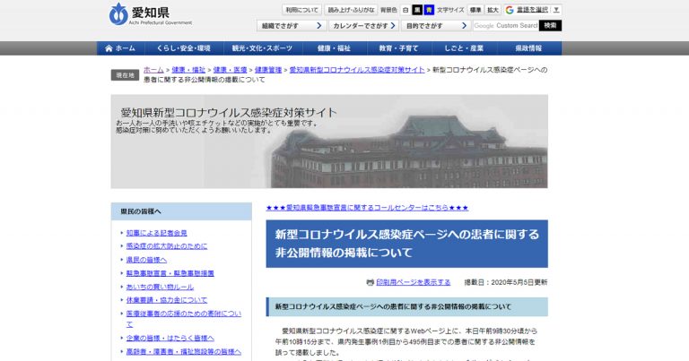Open the 緊急事態宣言・緊急事態措置 sidebar link
The image size is (689, 361).
[170, 273]
